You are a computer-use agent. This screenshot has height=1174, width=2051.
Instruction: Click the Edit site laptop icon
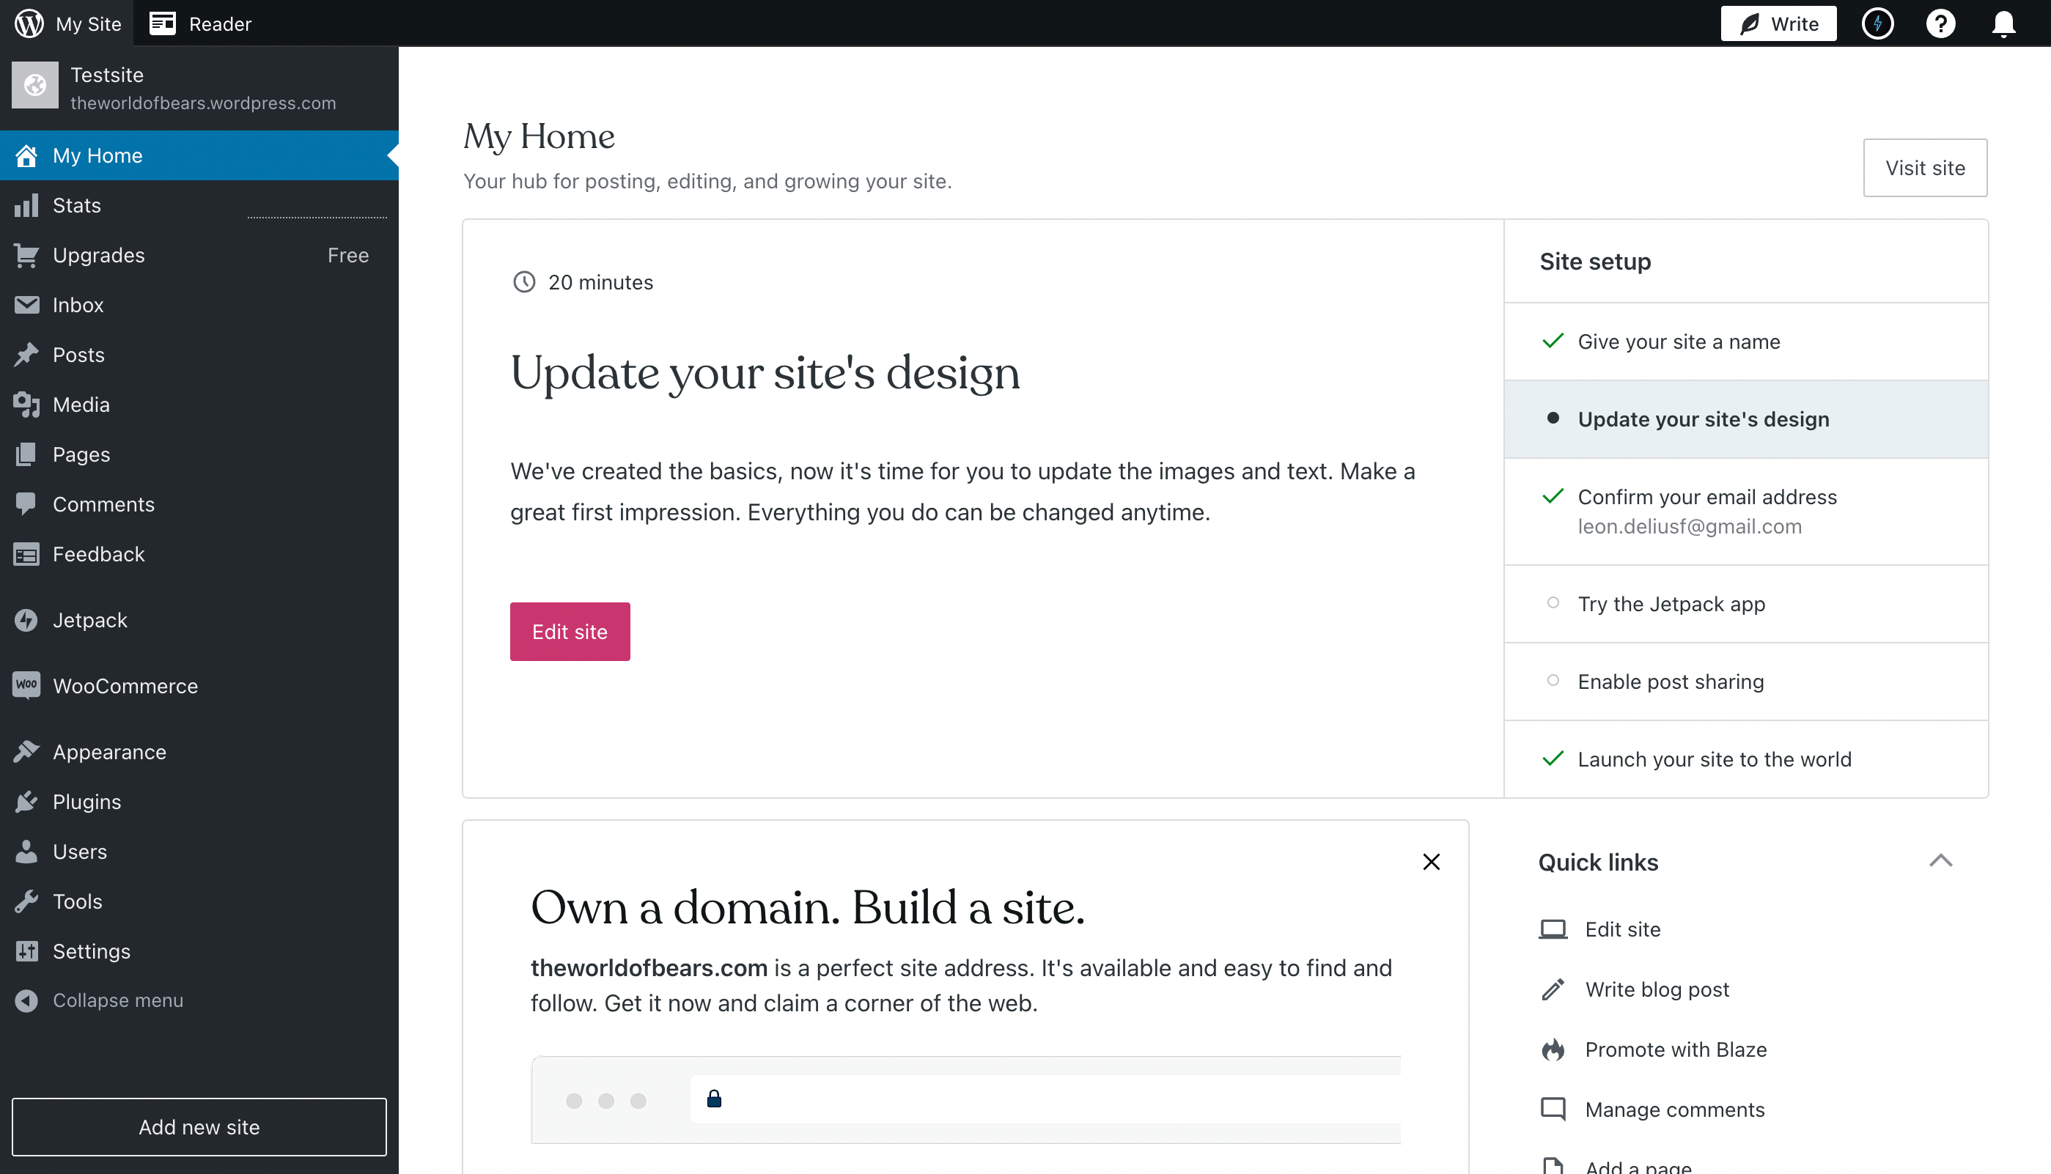[x=1553, y=930]
